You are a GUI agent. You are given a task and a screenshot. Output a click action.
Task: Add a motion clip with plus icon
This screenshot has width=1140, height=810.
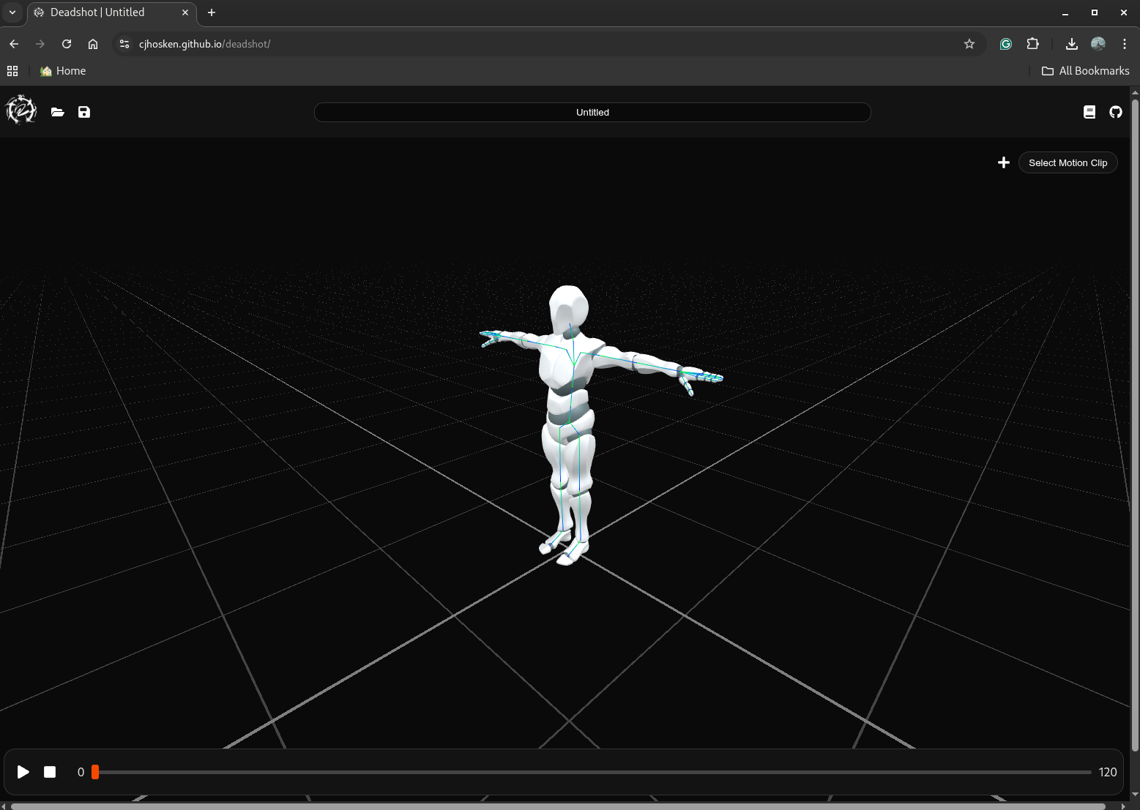tap(1004, 162)
